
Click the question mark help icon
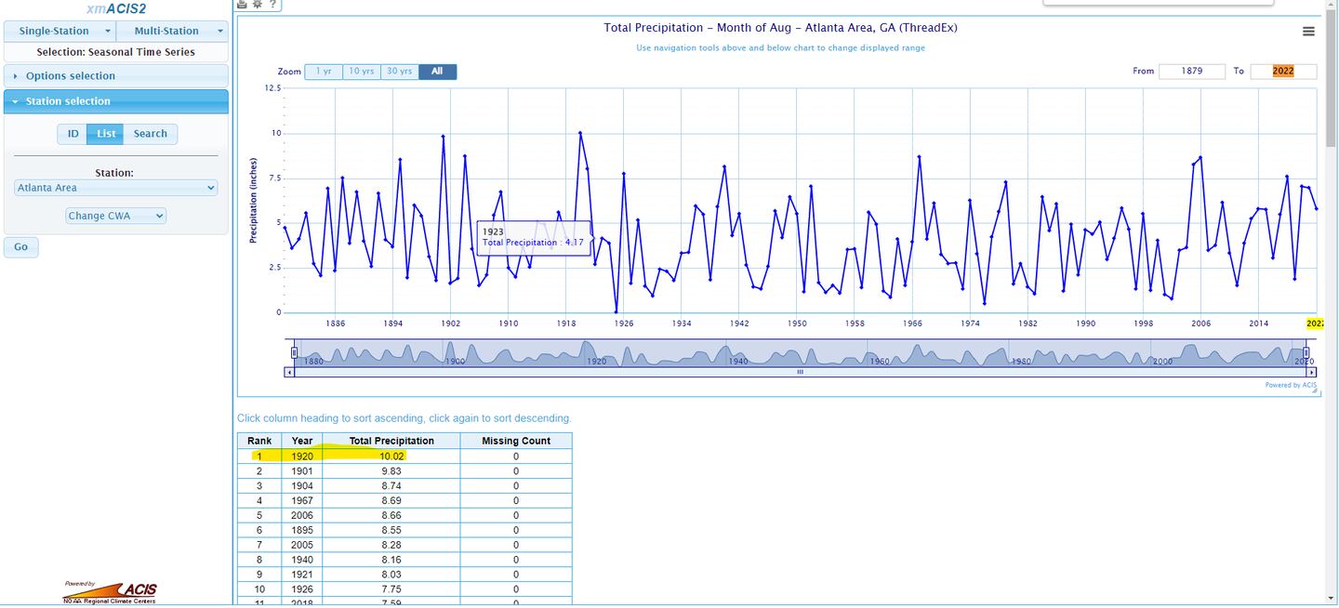272,4
